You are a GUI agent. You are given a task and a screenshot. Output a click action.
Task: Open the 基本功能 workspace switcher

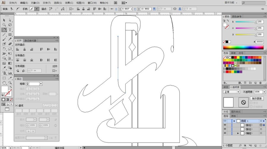[x=231, y=3]
